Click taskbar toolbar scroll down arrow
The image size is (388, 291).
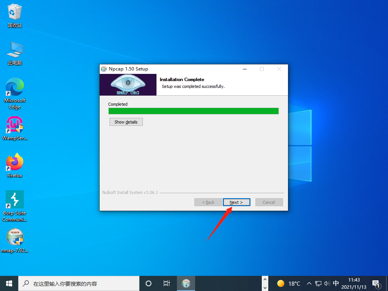click(265, 288)
